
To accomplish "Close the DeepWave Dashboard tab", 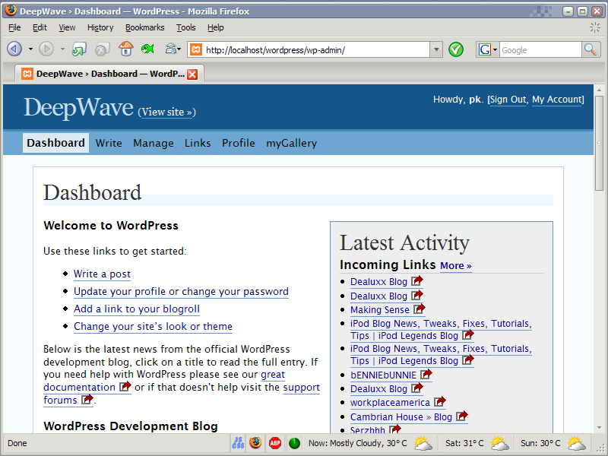I will coord(192,74).
